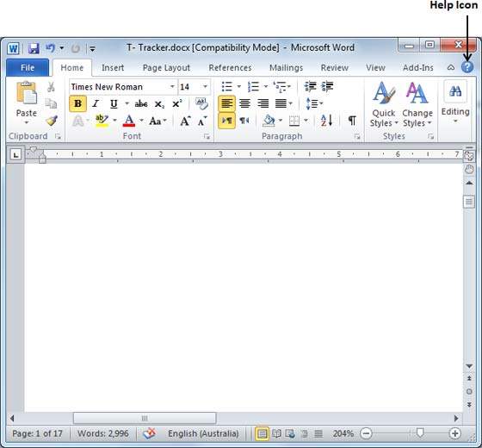482x448 pixels.
Task: Open the Paragraph dialog launcher
Action: tap(357, 136)
